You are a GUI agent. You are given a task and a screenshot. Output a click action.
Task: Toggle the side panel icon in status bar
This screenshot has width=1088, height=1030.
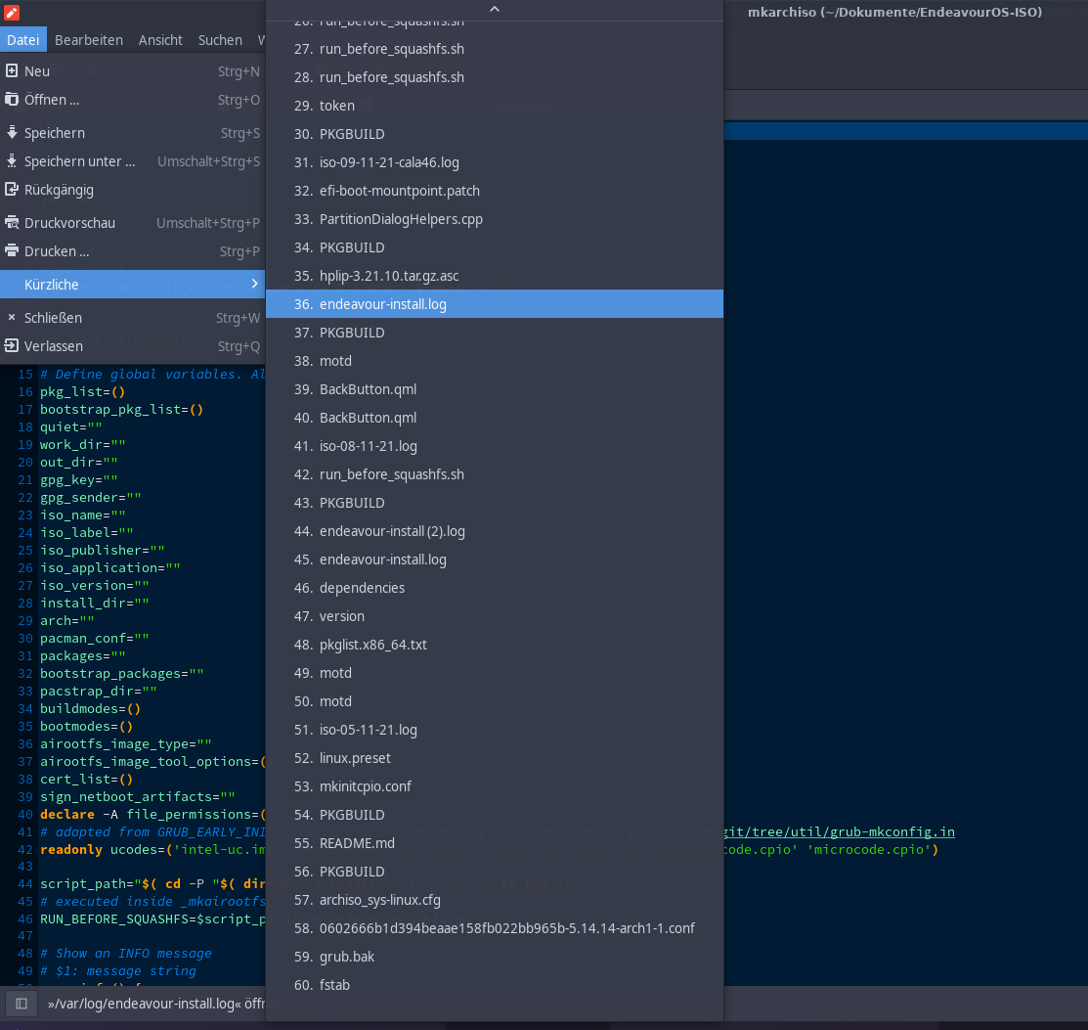point(22,1004)
